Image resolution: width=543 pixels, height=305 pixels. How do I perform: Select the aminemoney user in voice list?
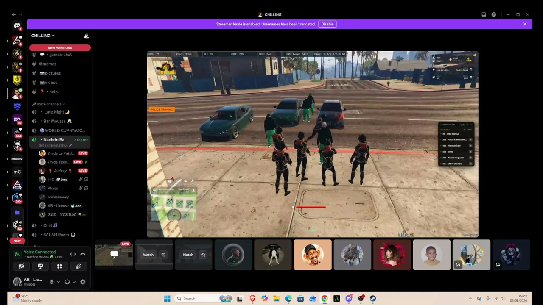[63, 197]
